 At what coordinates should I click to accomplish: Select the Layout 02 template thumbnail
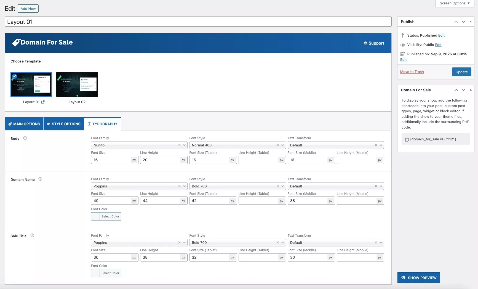pos(77,84)
